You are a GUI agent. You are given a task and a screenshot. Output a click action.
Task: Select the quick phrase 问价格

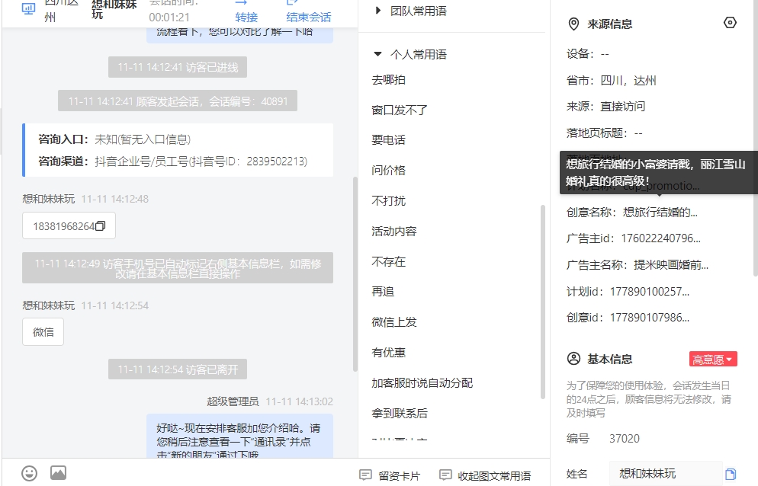click(388, 171)
